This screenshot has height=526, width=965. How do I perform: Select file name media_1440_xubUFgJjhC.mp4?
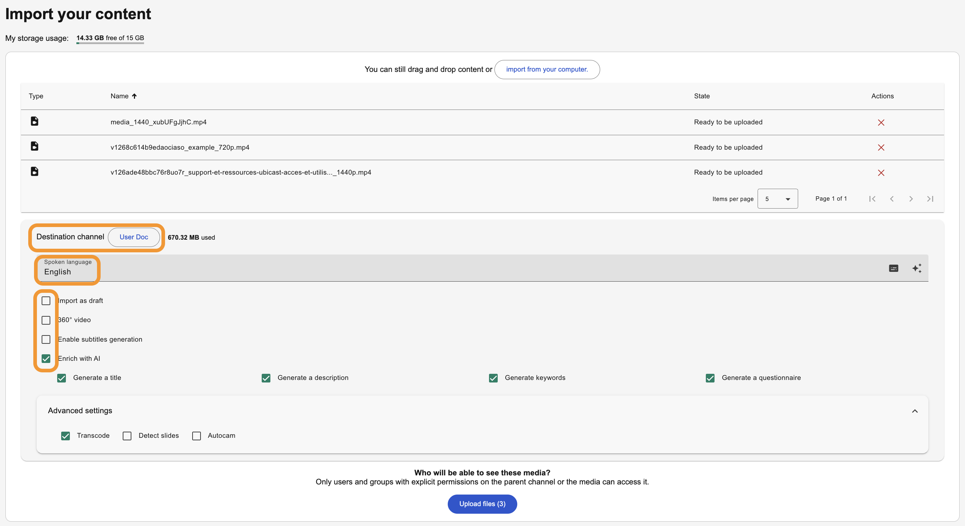pos(159,122)
